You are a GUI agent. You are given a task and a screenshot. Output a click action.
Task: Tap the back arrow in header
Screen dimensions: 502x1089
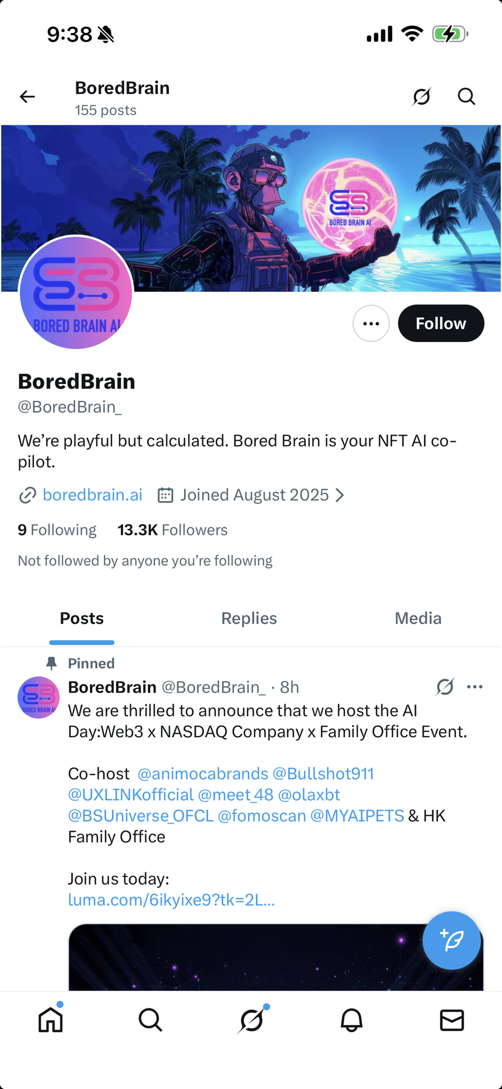pos(27,97)
